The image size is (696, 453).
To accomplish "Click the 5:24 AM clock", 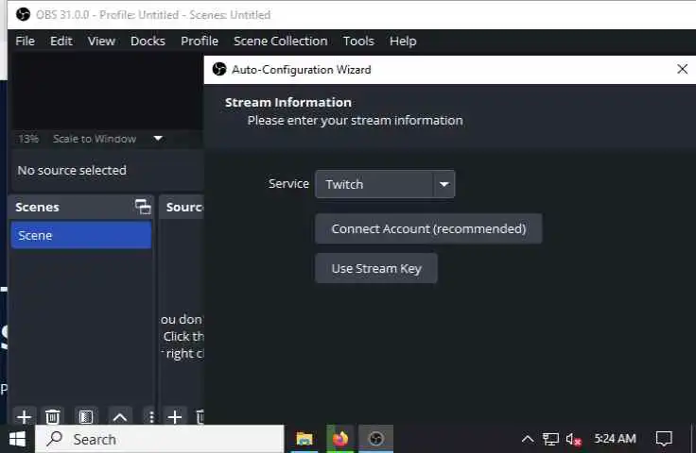I will click(615, 439).
